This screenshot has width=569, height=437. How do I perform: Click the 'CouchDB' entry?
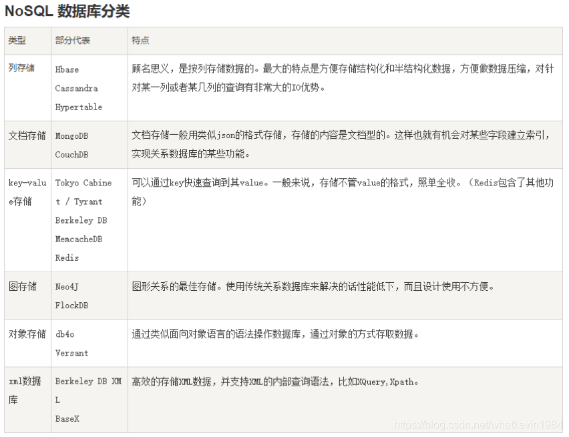coord(71,155)
